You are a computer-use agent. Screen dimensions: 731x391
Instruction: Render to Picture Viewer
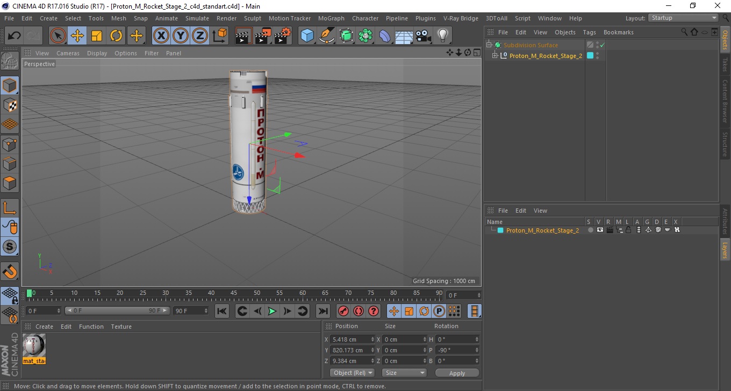[263, 36]
